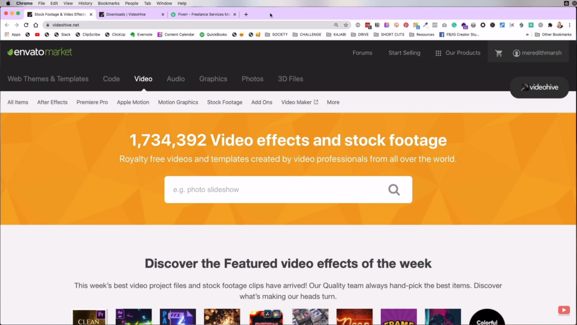Open the 3D Files category
The width and height of the screenshot is (577, 325).
290,79
